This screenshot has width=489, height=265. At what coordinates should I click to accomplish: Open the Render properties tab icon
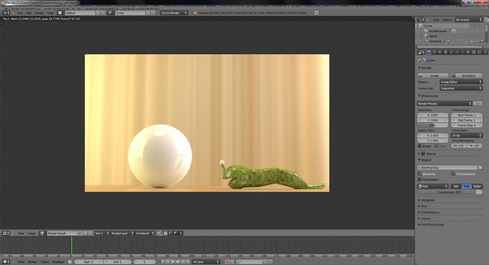429,53
